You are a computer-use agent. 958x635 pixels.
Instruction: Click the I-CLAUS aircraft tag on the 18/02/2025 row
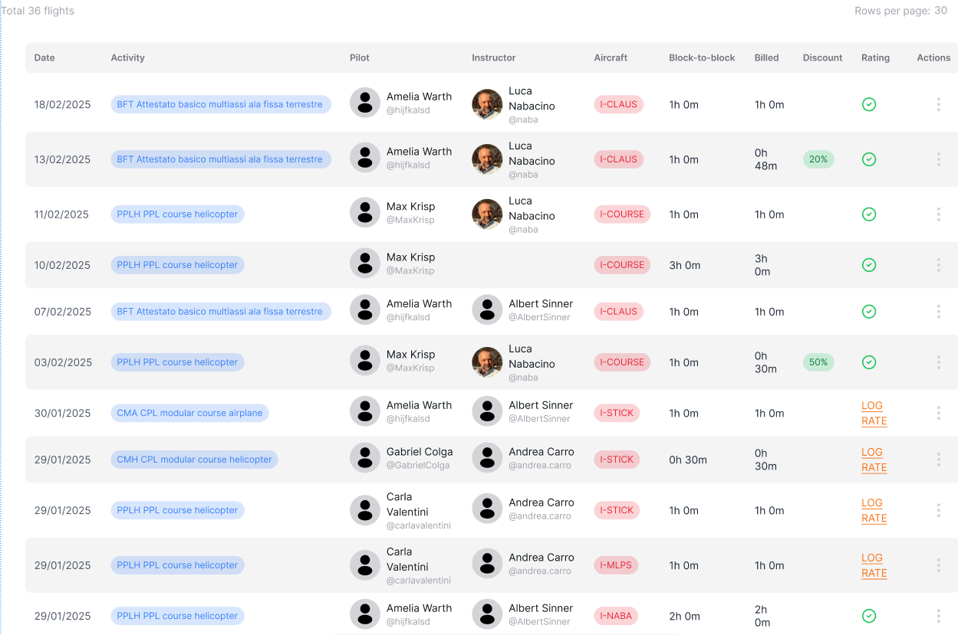coord(618,104)
